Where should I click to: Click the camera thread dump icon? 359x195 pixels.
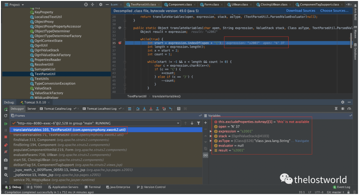pyautogui.click(x=6, y=160)
